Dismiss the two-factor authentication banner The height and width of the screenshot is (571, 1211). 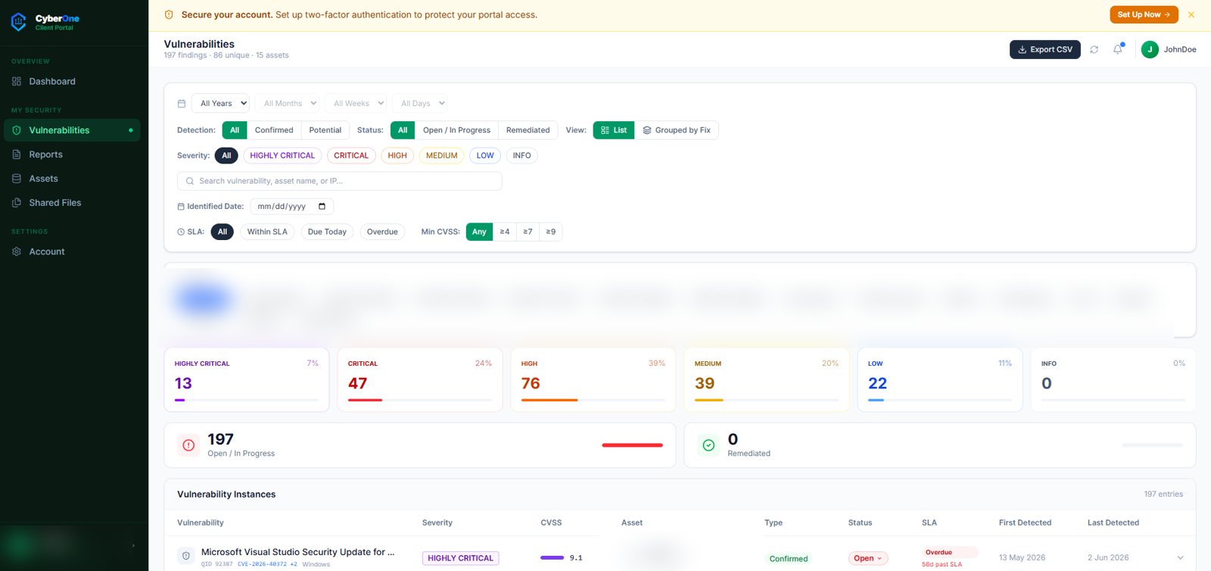(x=1191, y=14)
